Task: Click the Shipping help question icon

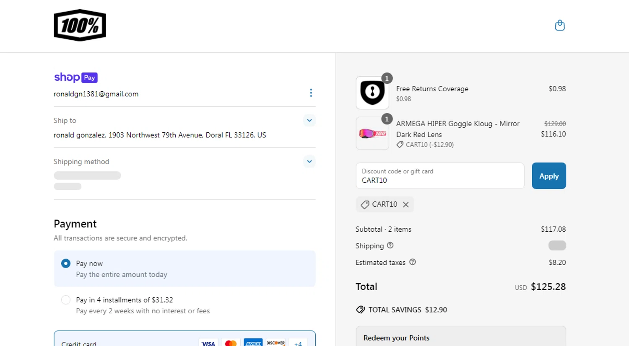Action: (x=390, y=245)
